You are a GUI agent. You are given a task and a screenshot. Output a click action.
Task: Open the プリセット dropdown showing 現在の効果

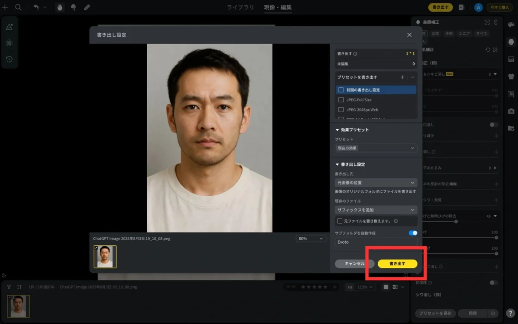[x=376, y=148]
